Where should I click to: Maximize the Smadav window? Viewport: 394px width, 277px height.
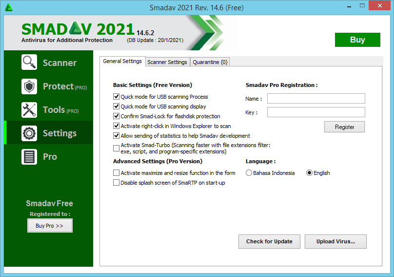[362, 5]
